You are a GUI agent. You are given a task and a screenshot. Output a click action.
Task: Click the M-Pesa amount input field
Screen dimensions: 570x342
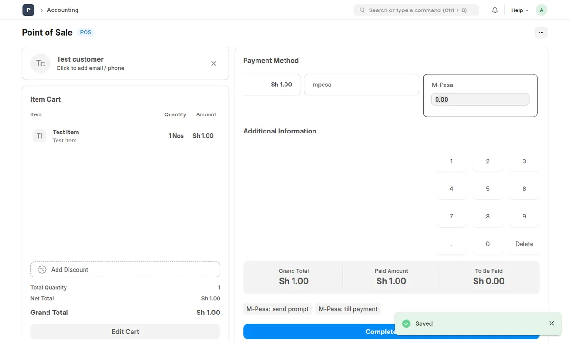click(480, 99)
